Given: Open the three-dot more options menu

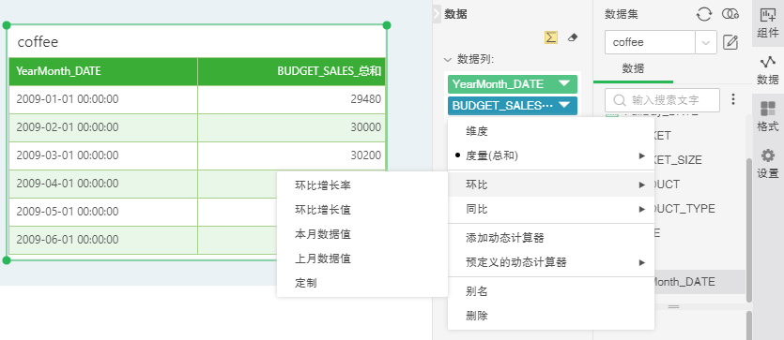Looking at the screenshot, I should click(x=733, y=99).
